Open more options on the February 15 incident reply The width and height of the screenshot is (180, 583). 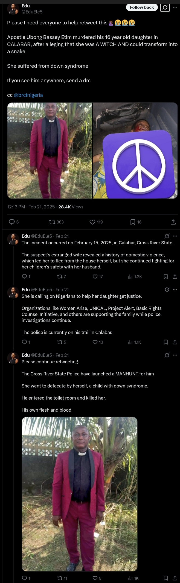175,236
